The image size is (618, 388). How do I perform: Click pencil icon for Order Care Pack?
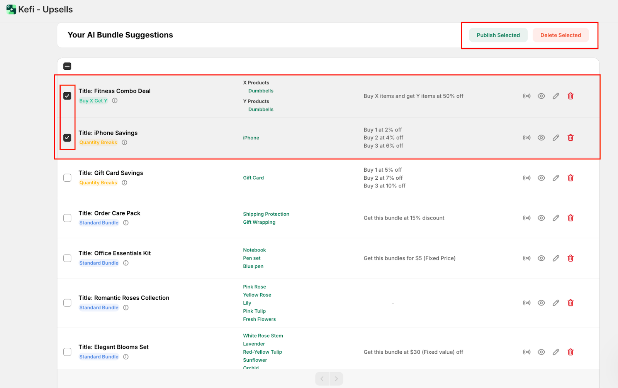pos(556,218)
